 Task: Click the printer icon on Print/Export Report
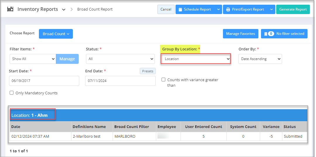pos(228,9)
